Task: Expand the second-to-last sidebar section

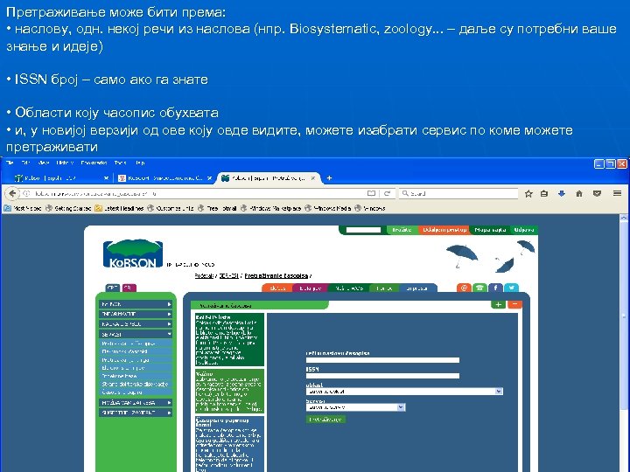Action: (x=136, y=403)
